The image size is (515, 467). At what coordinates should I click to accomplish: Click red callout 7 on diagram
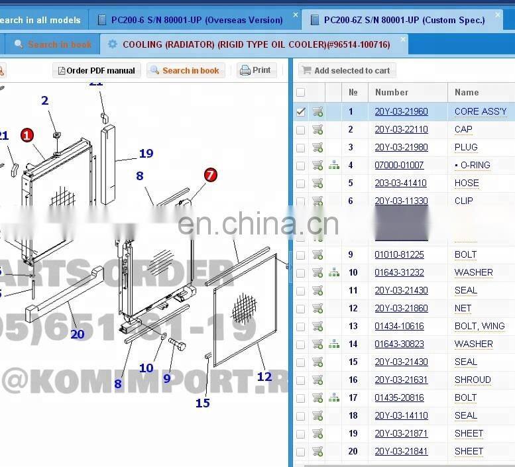point(211,175)
